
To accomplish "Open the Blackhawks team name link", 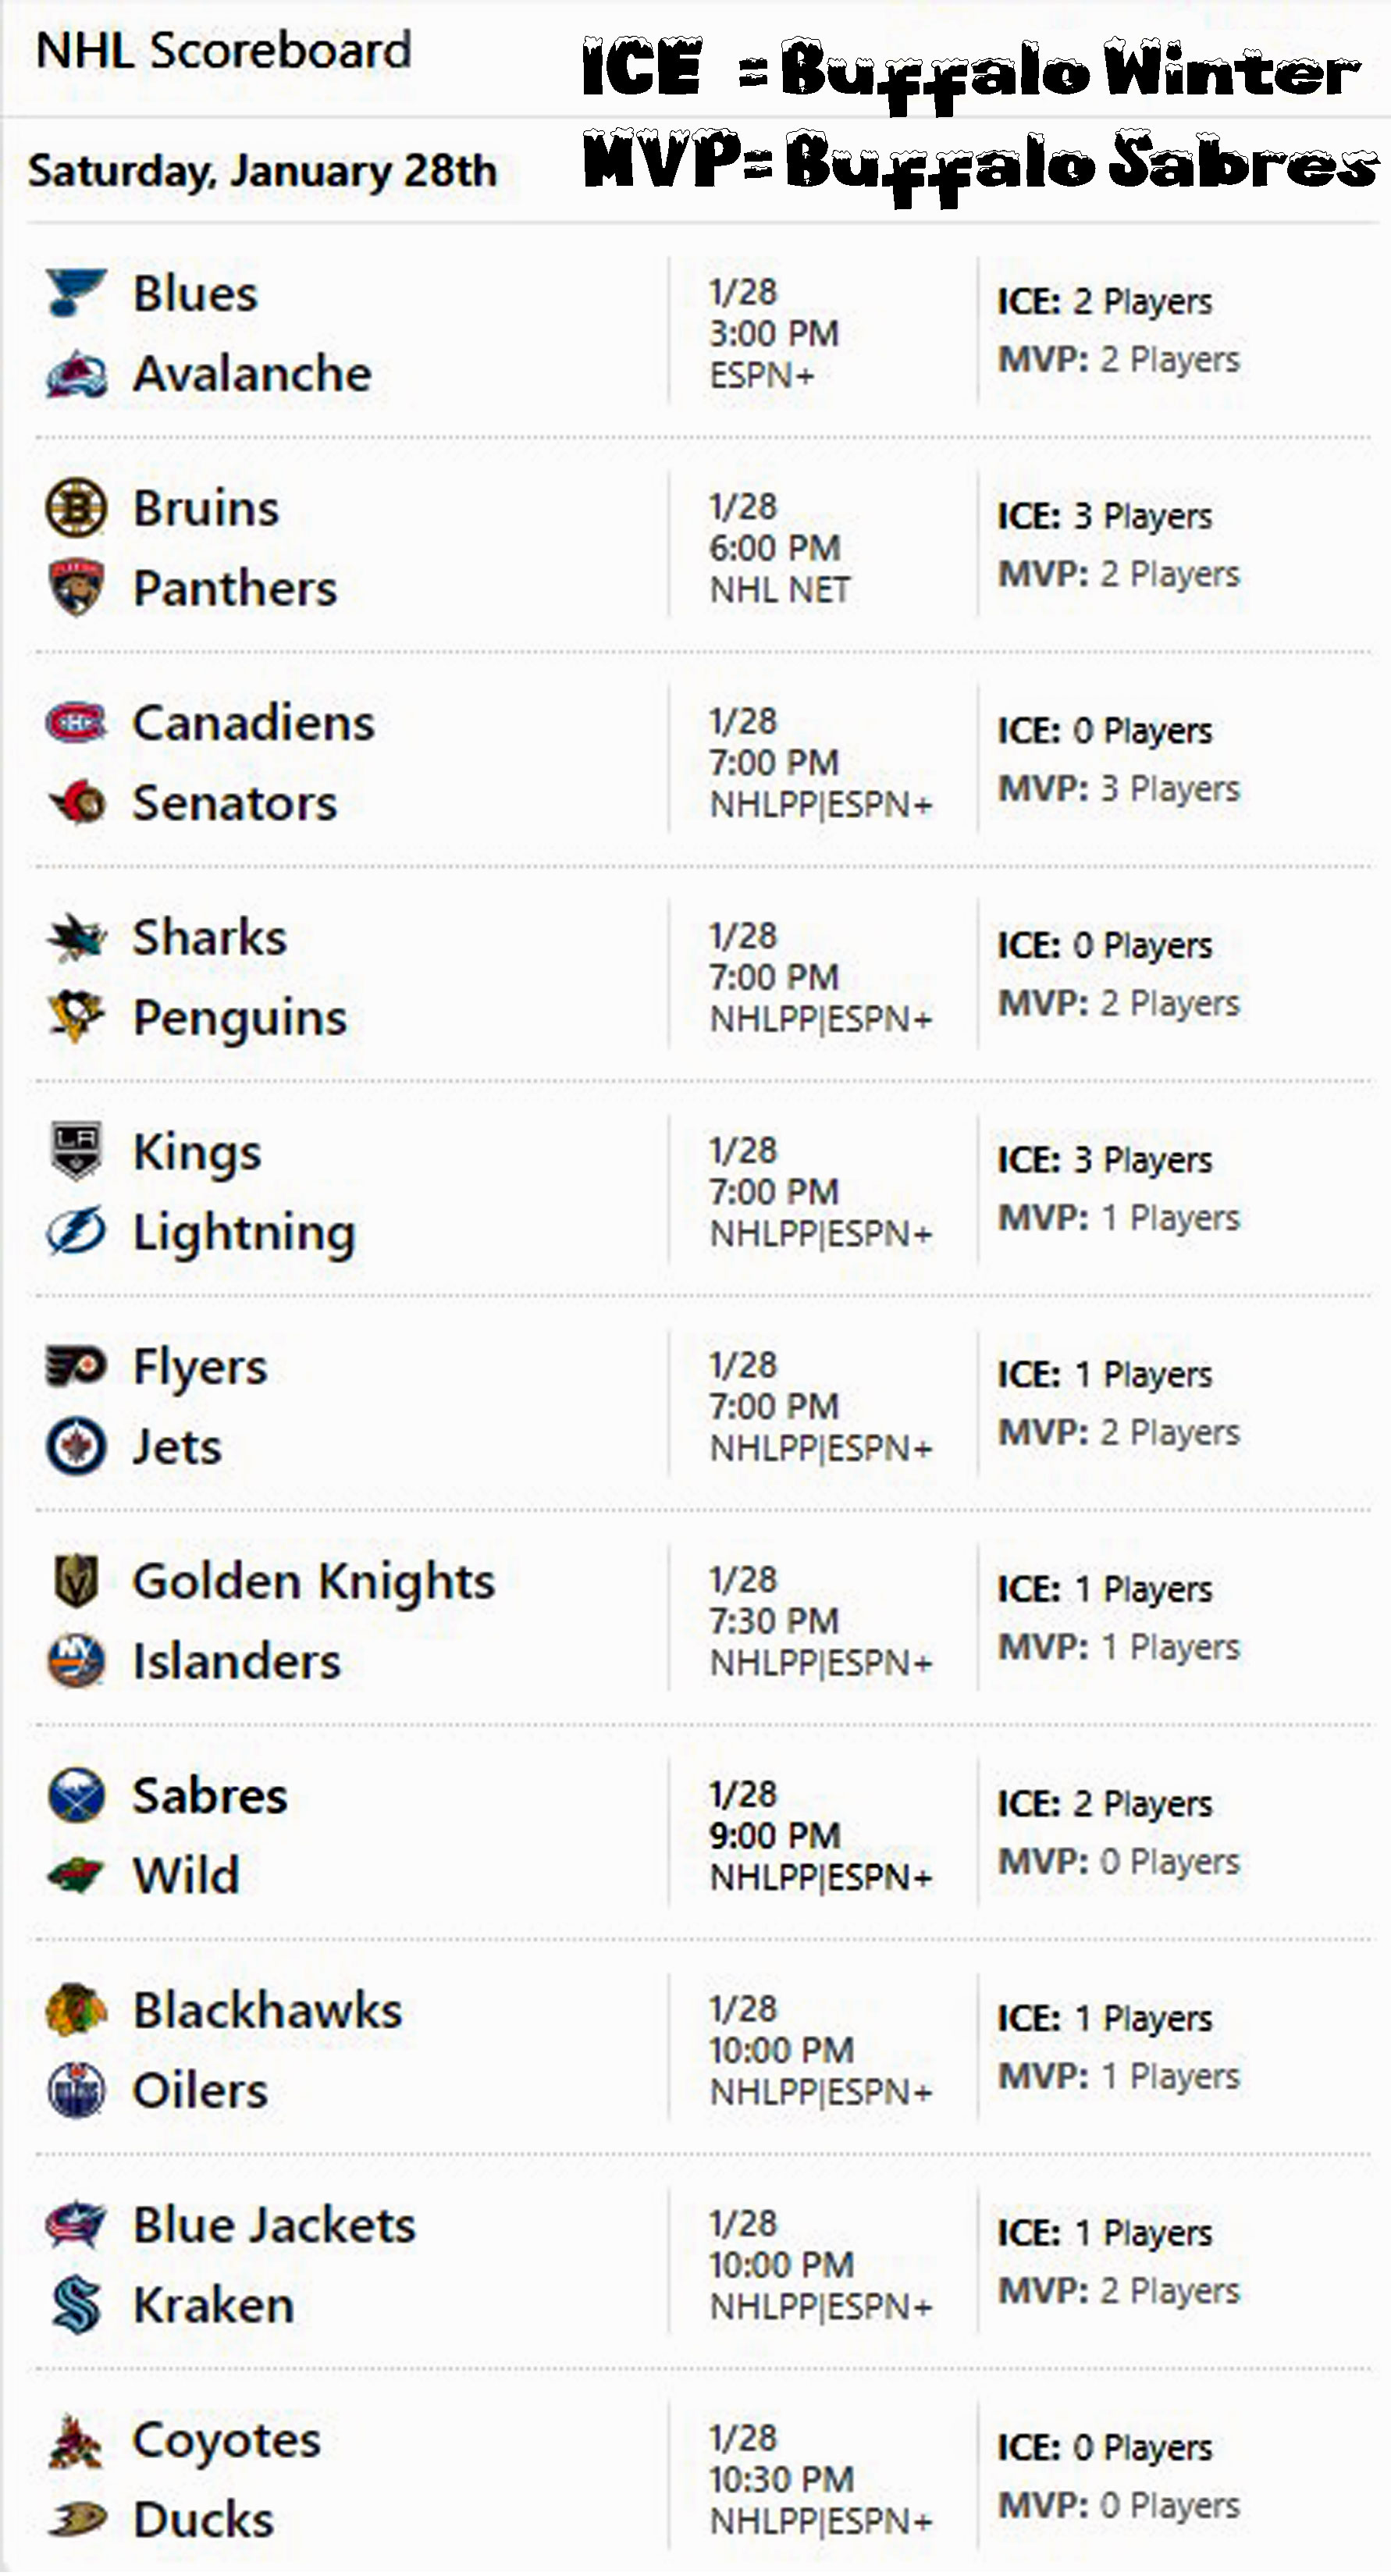I will click(x=267, y=2011).
